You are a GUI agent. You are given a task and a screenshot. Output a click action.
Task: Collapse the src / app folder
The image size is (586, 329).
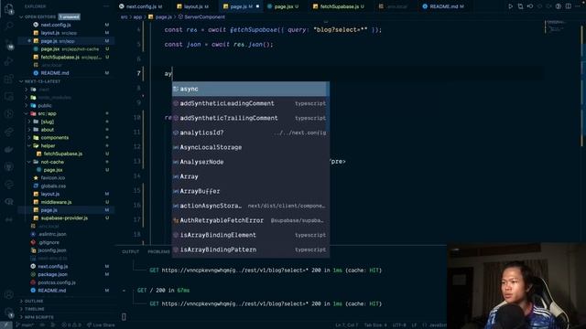point(47,113)
